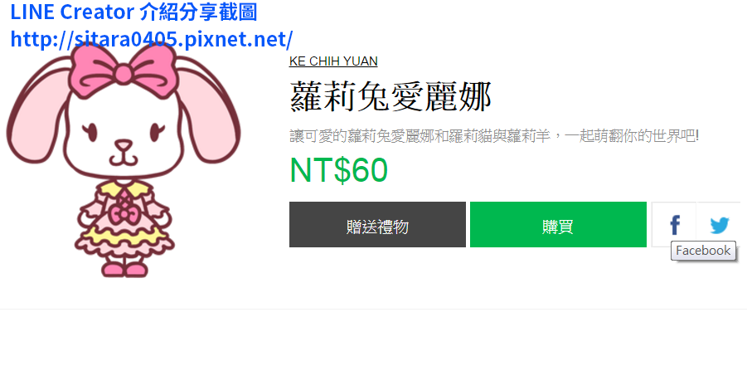
Task: Share sticker via the Facebook icon
Action: pos(674,225)
